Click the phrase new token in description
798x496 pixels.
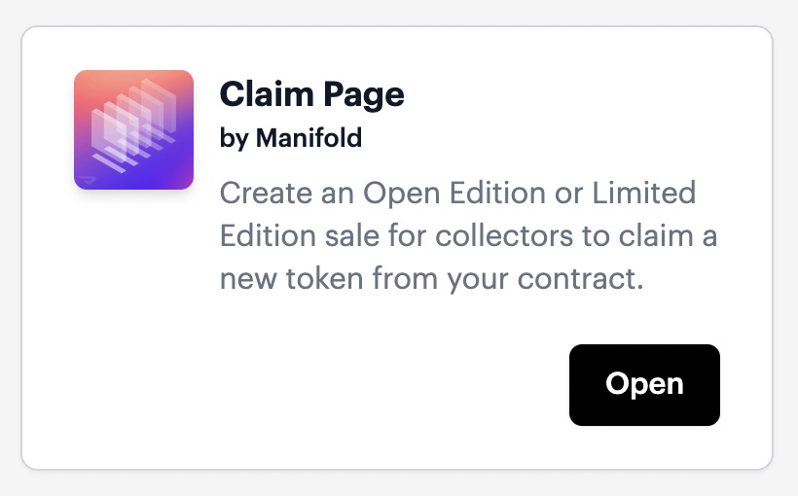292,279
